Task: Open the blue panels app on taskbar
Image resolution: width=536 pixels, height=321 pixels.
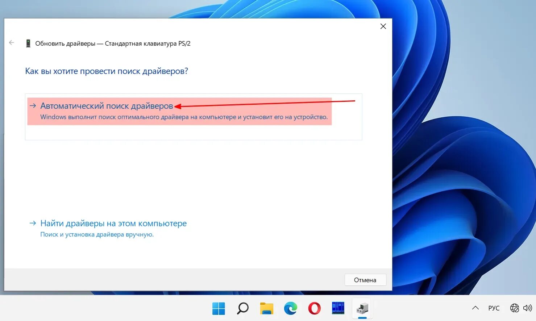Action: 338,308
